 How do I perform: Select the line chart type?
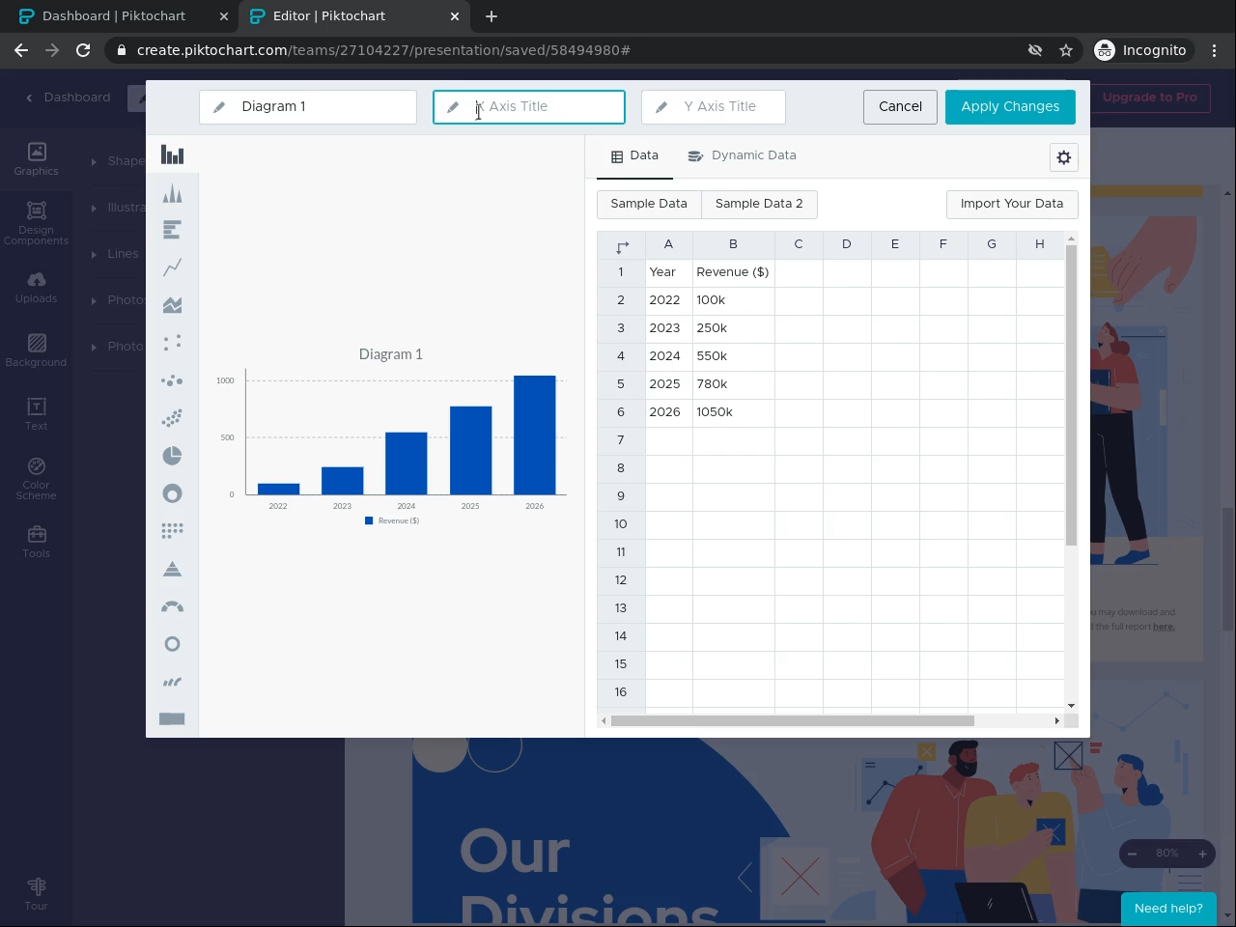click(x=172, y=267)
